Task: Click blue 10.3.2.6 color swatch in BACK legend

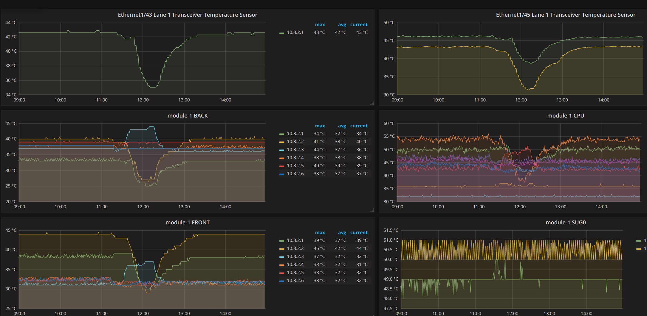Action: tap(282, 174)
